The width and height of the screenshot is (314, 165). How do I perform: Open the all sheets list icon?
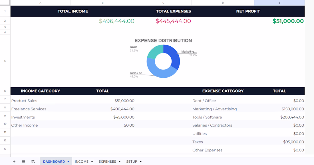pos(23,161)
